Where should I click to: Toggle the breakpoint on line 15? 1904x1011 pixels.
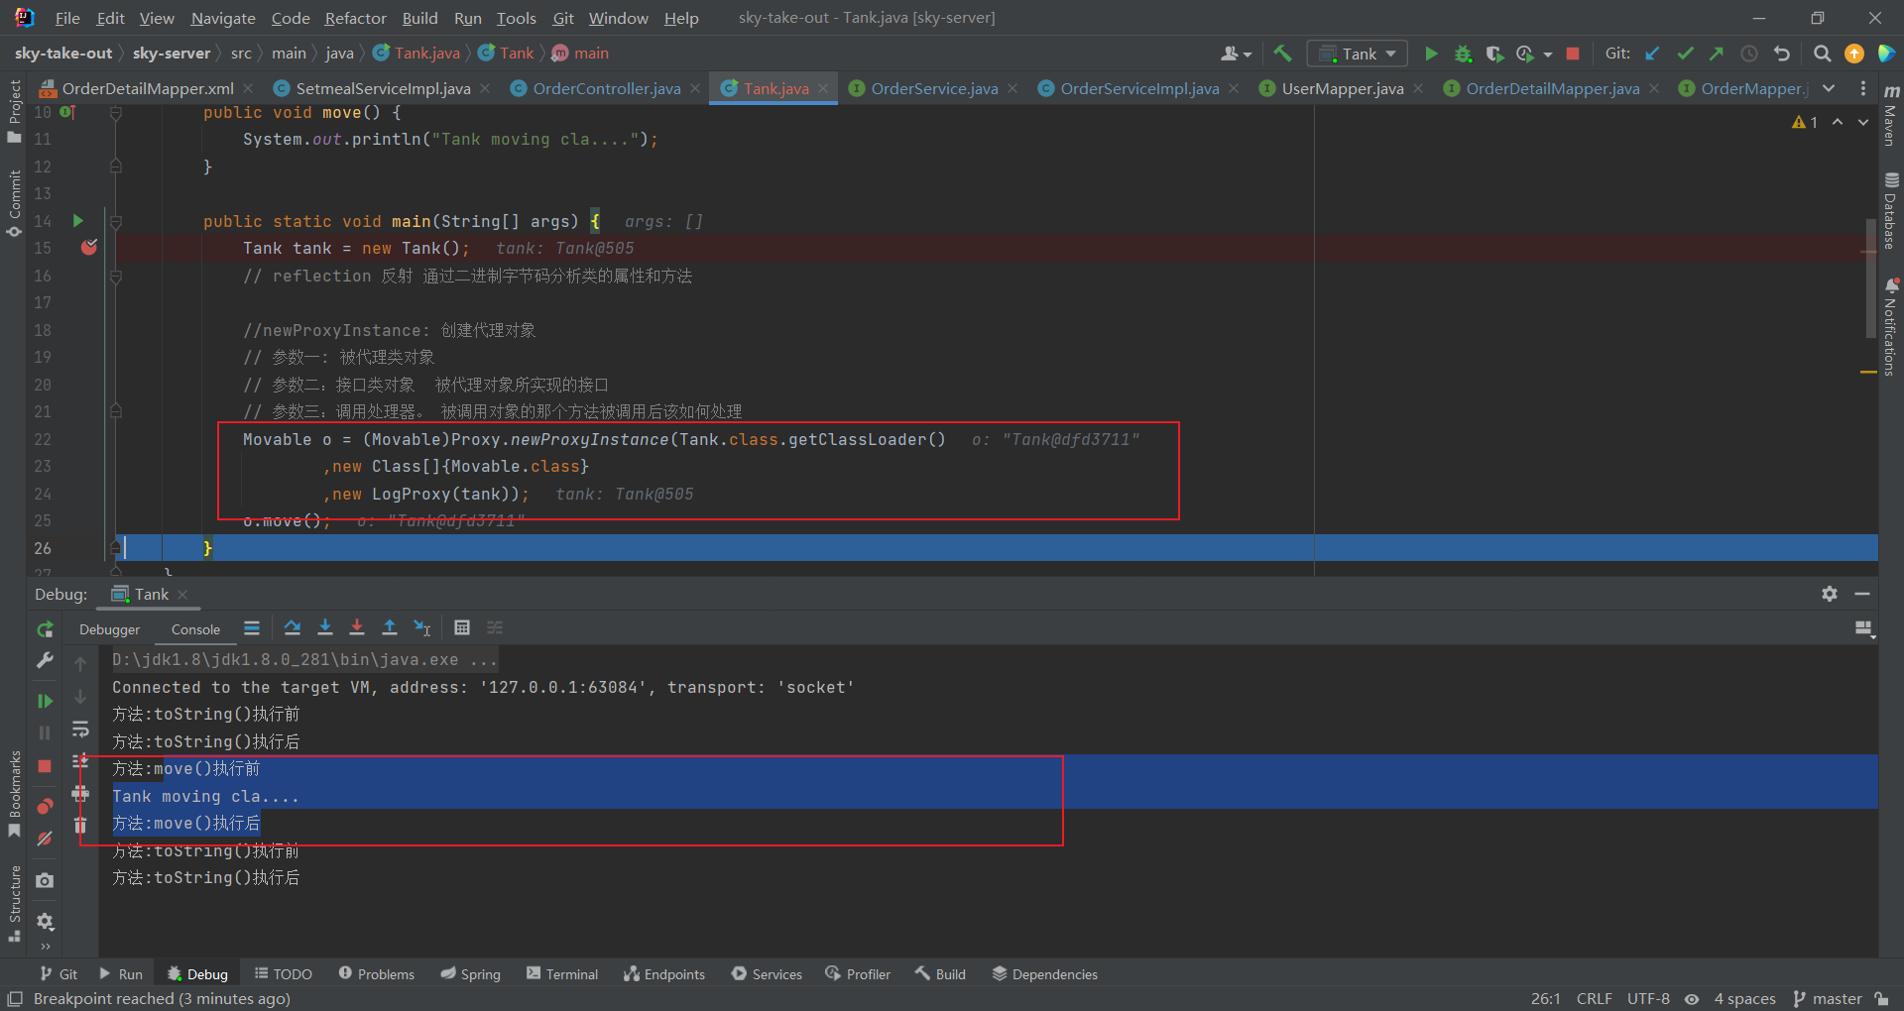88,248
